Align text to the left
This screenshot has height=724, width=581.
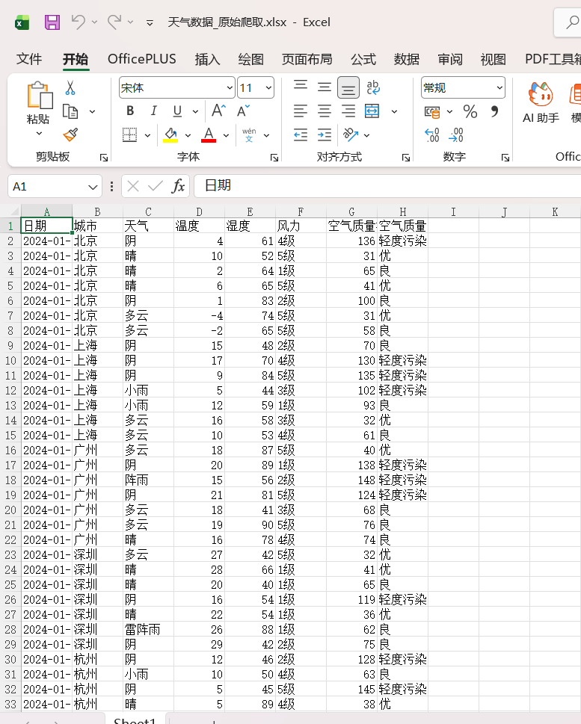(301, 111)
